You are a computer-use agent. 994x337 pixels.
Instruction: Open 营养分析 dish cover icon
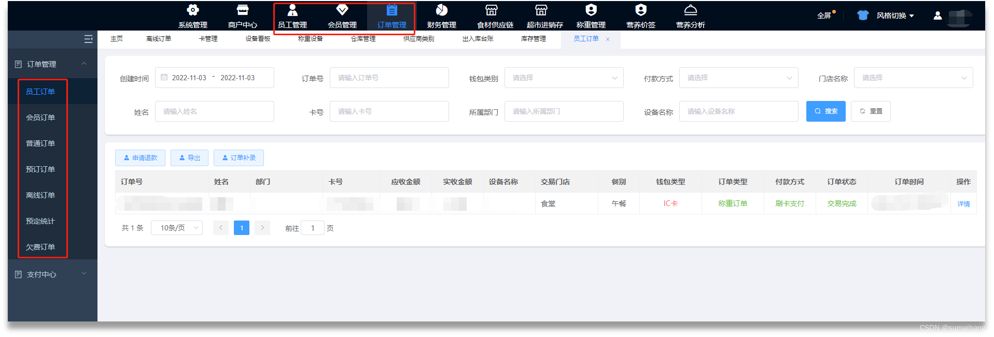pyautogui.click(x=691, y=10)
